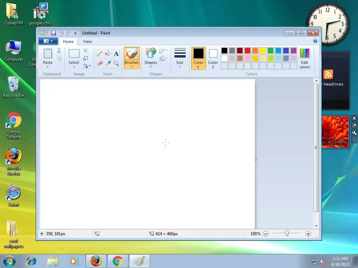Click the vertical scrollbar down arrow

click(316, 226)
